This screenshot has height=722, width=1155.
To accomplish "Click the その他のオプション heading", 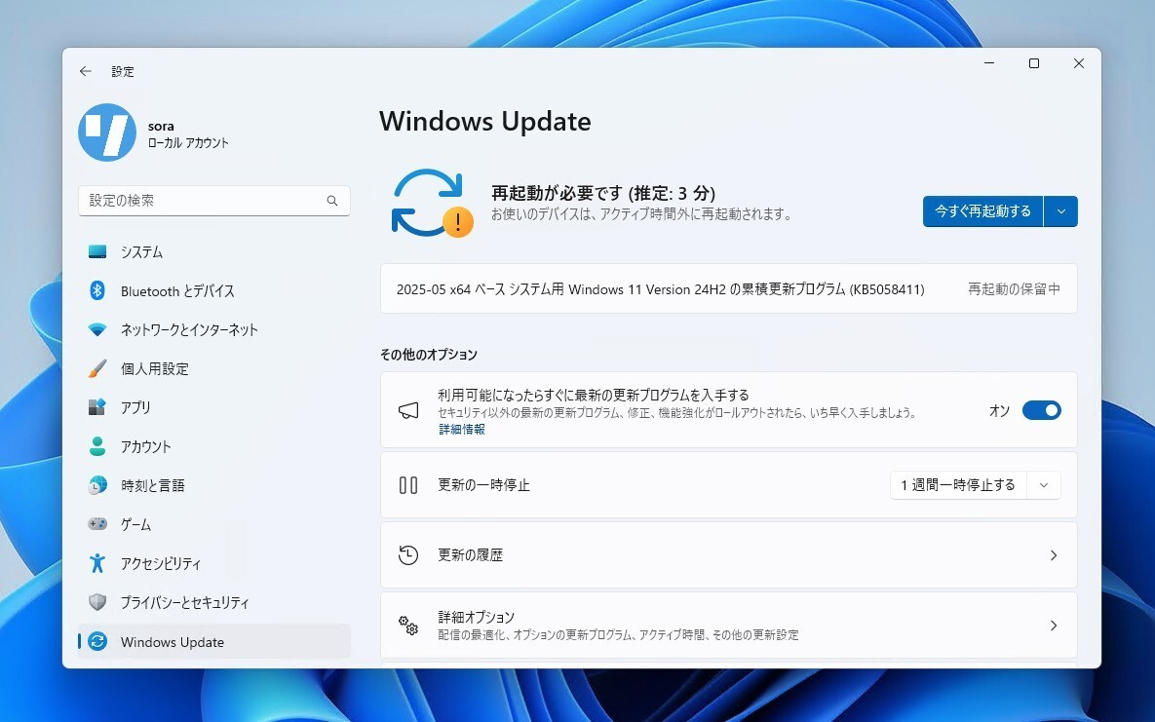I will [x=429, y=355].
